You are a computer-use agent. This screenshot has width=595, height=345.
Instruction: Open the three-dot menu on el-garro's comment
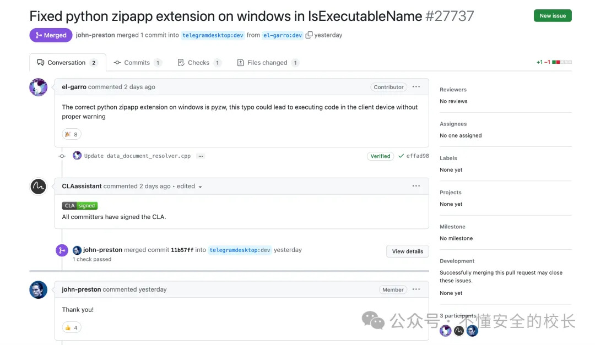point(416,87)
